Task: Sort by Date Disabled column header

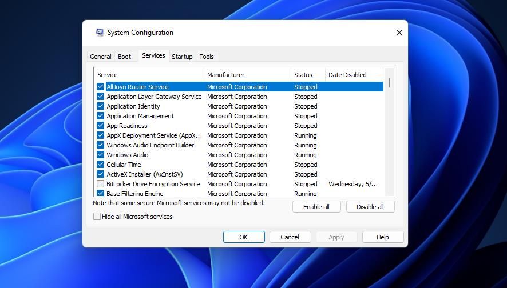Action: click(x=354, y=75)
